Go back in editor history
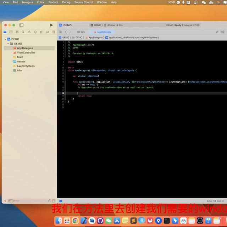227x227 pixels. click(x=66, y=32)
